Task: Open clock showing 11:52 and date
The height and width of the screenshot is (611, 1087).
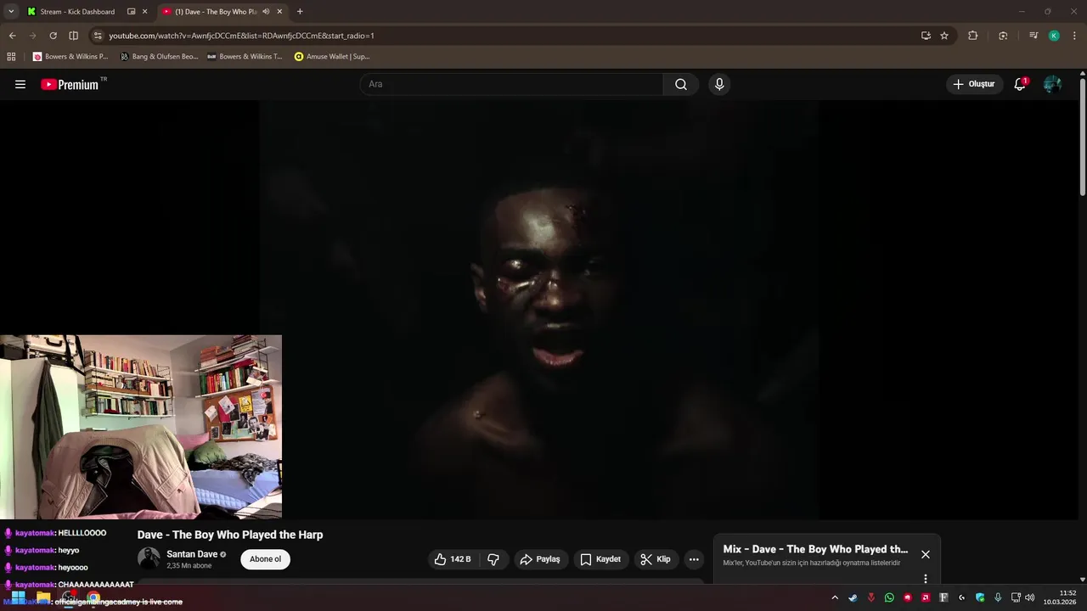Action: point(1061,597)
